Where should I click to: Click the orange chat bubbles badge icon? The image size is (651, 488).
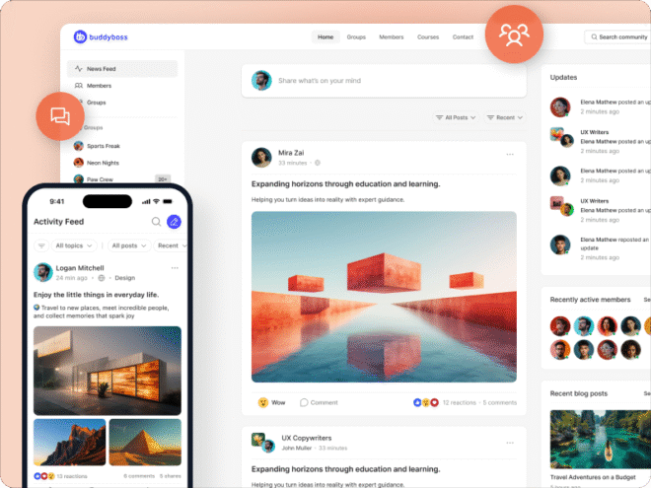coord(60,116)
